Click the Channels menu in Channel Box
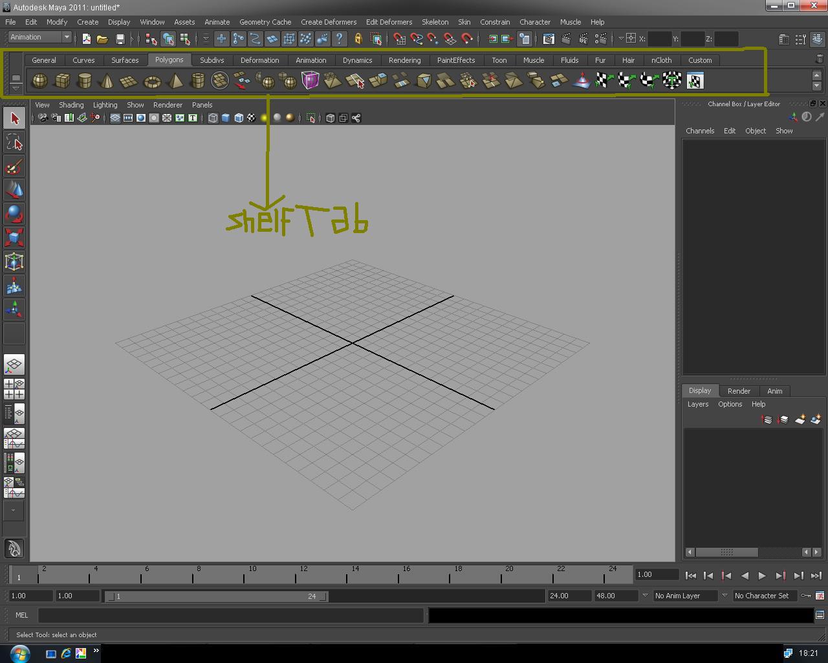 click(x=700, y=130)
